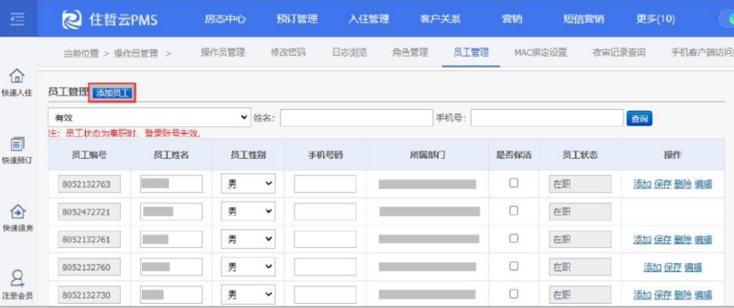The height and width of the screenshot is (308, 734).
Task: Collapse sidebar with the hamburger menu icon
Action: point(18,18)
